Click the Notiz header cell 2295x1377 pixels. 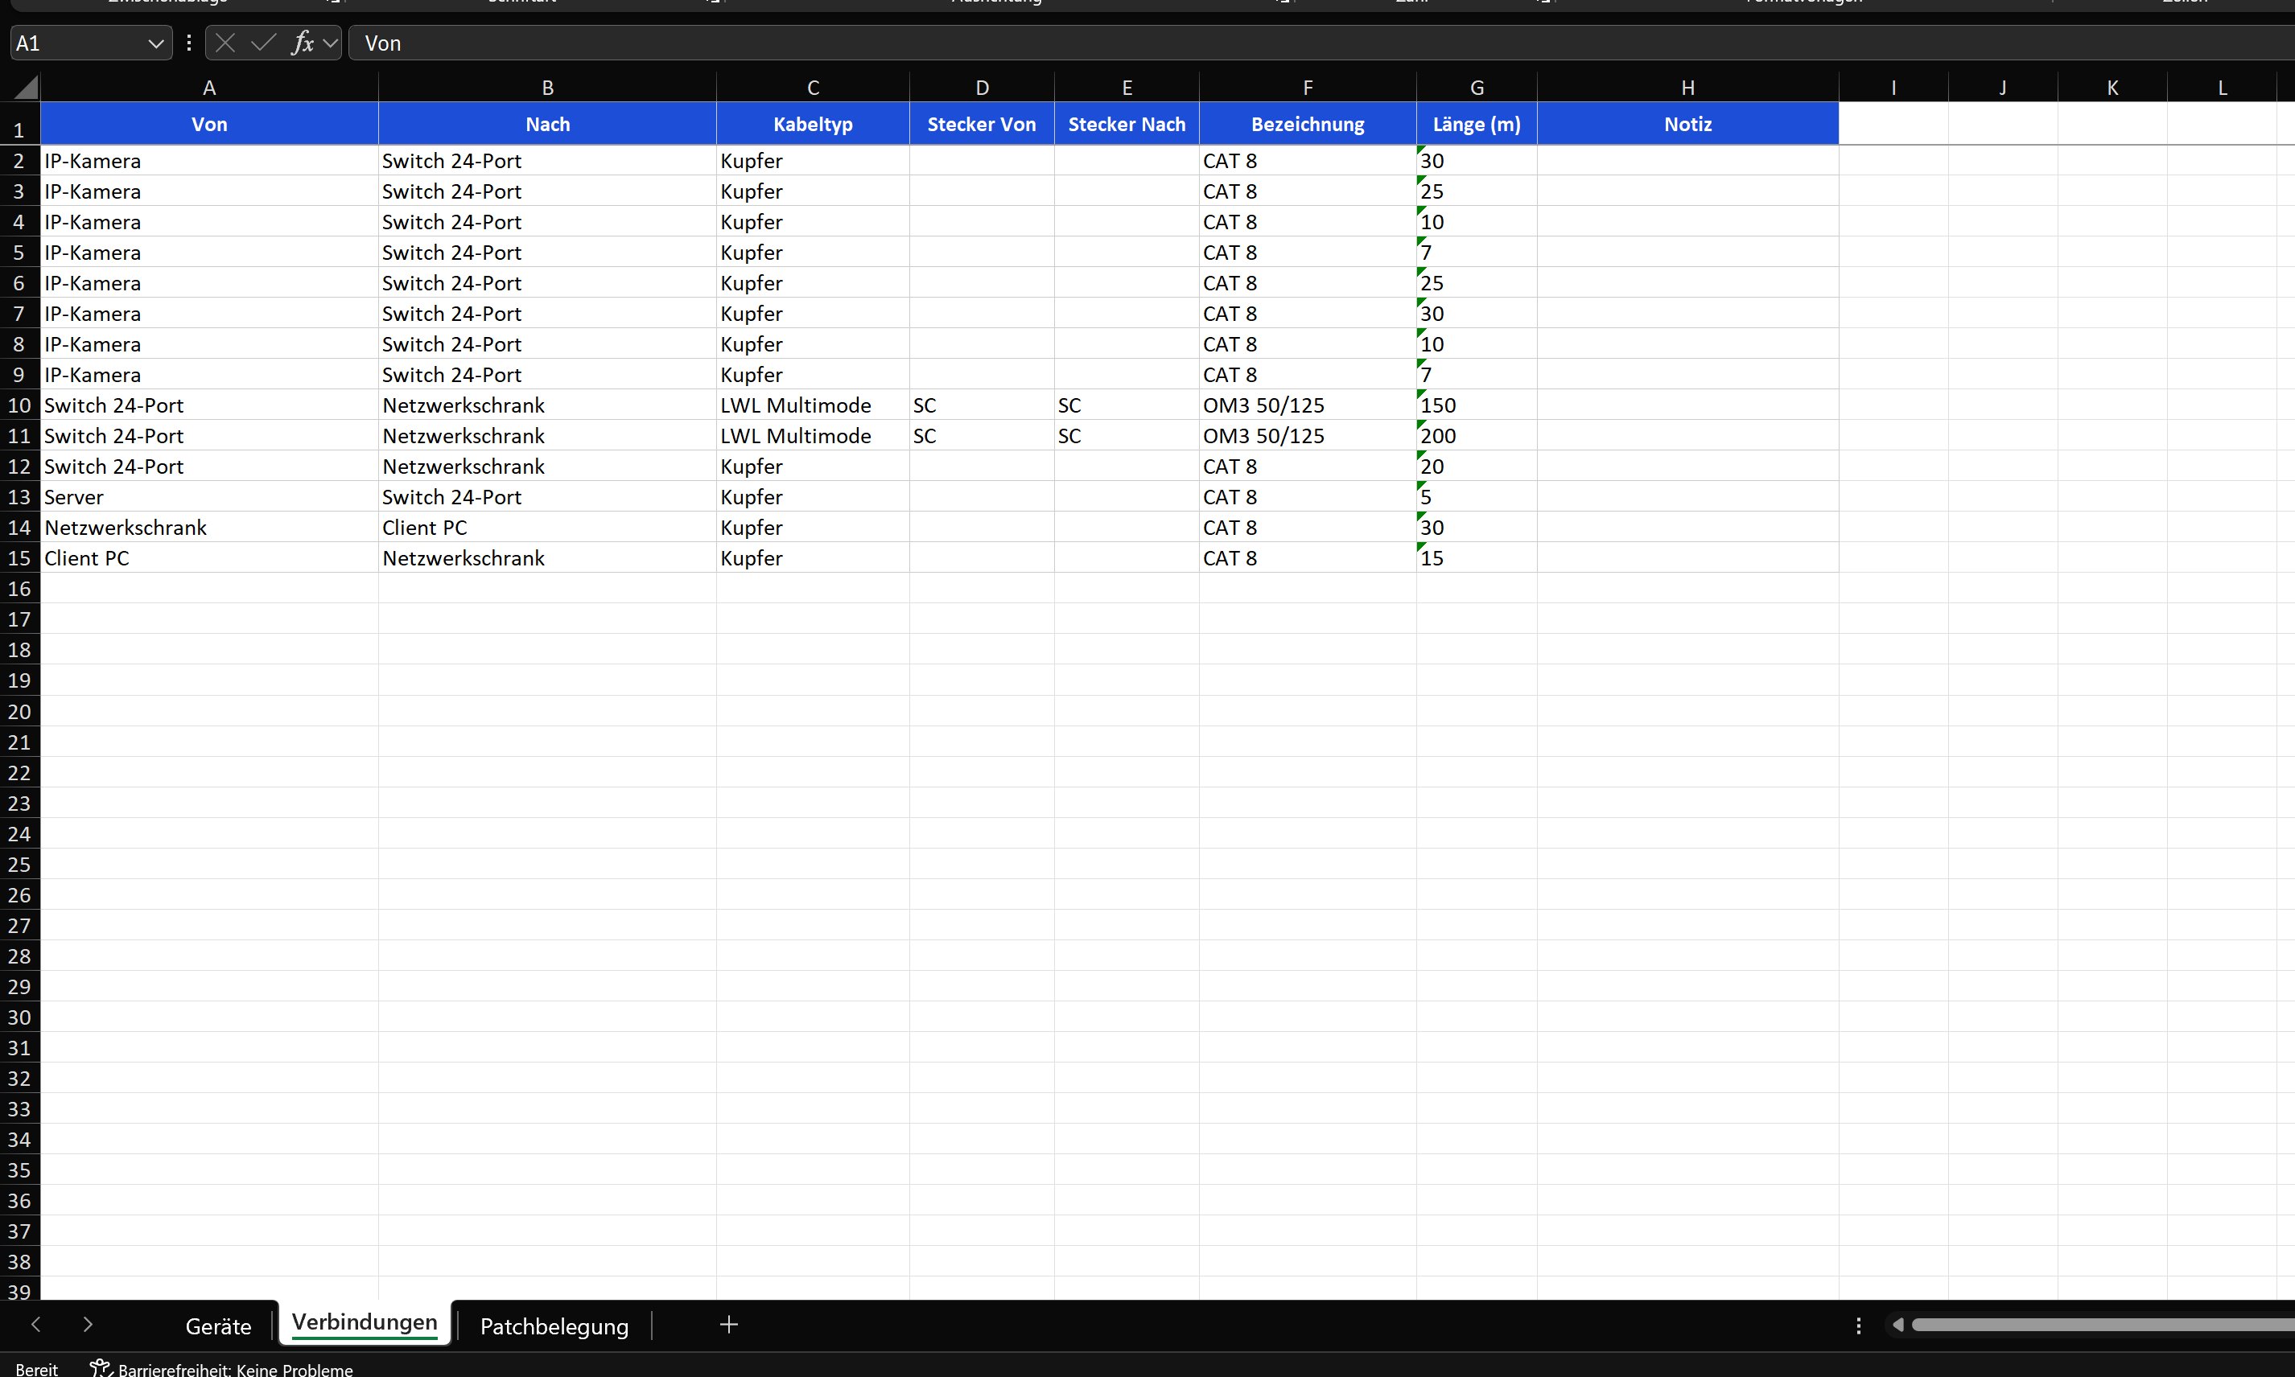coord(1688,123)
